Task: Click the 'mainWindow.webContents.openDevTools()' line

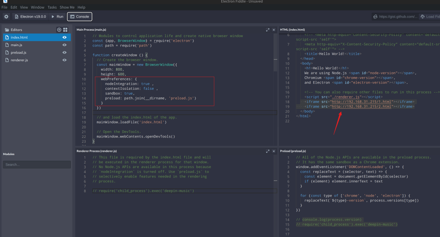Action: pyautogui.click(x=136, y=137)
